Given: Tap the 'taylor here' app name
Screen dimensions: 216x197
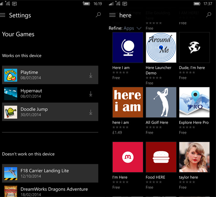Looking at the screenshot, I should click(188, 177).
